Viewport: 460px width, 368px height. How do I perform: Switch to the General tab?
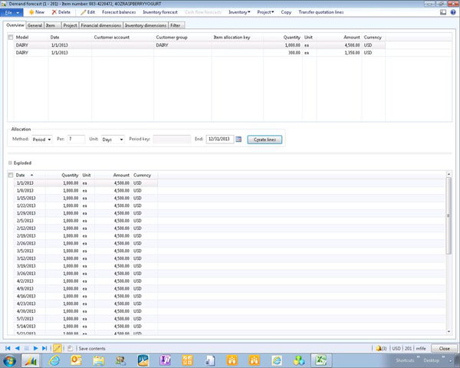[x=35, y=25]
